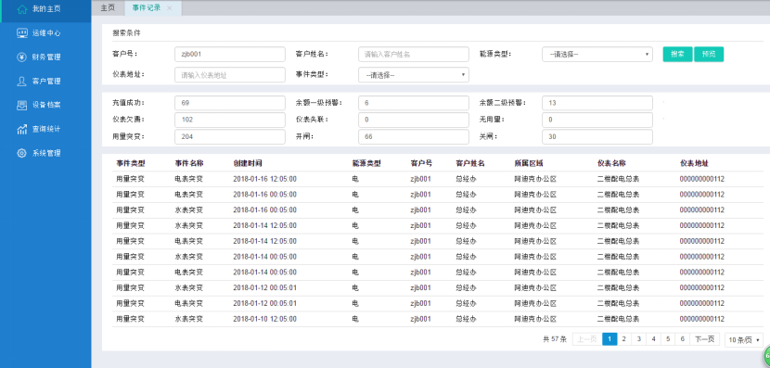Open 系统管理 menu in sidebar

[45, 153]
